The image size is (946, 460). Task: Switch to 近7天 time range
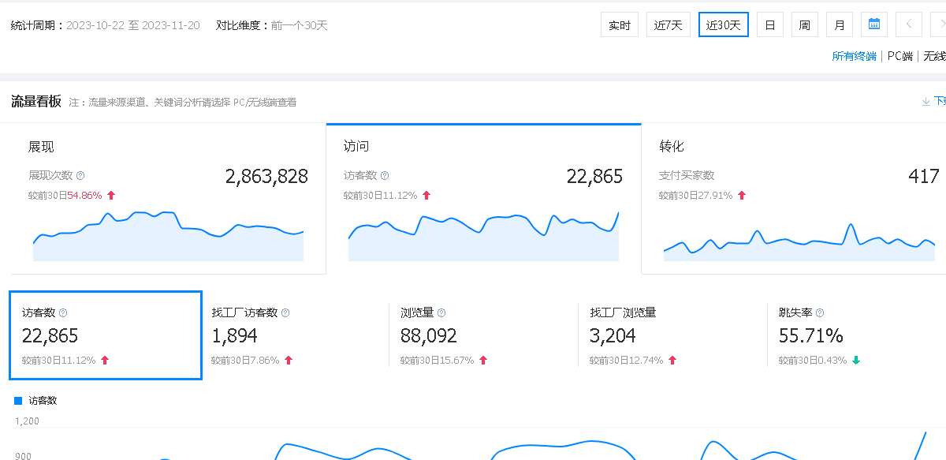coord(669,24)
